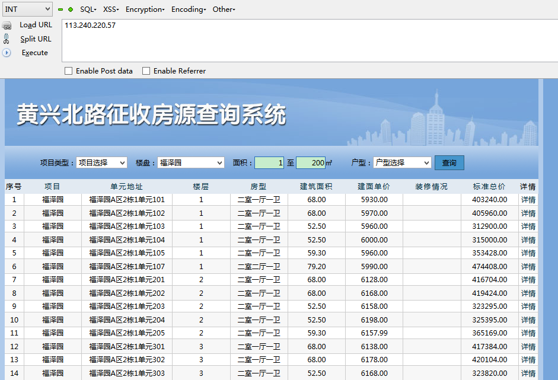The width and height of the screenshot is (558, 380).
Task: Click unit price 6000.00
Action: 374,240
